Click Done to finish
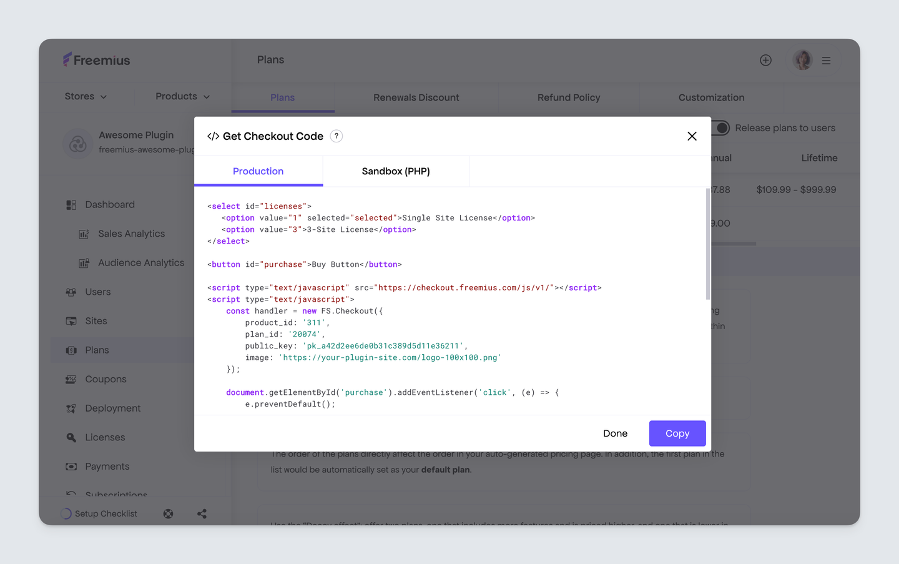 pos(615,433)
